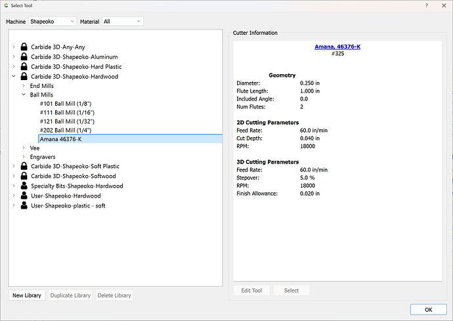
Task: Click the Carbide 3D-Any-Any label
Action: point(58,47)
